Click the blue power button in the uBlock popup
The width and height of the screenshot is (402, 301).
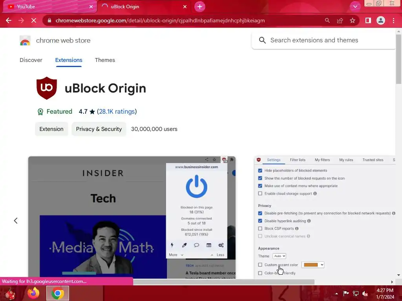pos(196,187)
